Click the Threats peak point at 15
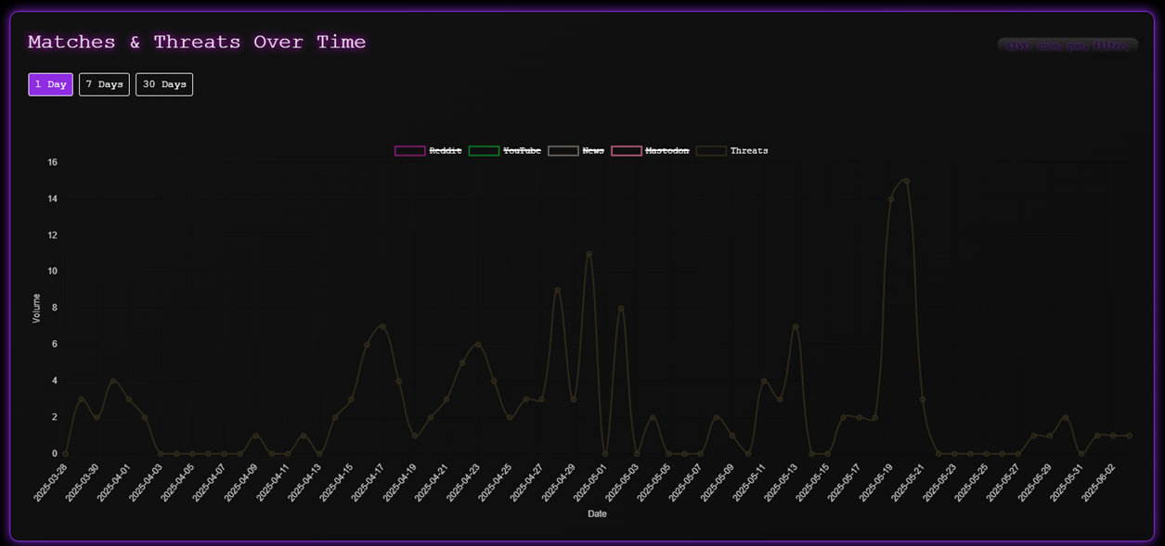Image resolution: width=1165 pixels, height=546 pixels. pyautogui.click(x=906, y=181)
